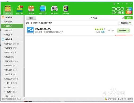Open the 系统工具 (2248) category

(x=12, y=79)
